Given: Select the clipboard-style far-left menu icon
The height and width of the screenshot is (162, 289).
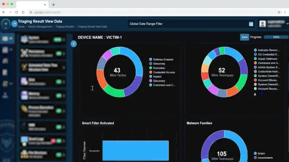Looking at the screenshot, I should click(5, 72).
